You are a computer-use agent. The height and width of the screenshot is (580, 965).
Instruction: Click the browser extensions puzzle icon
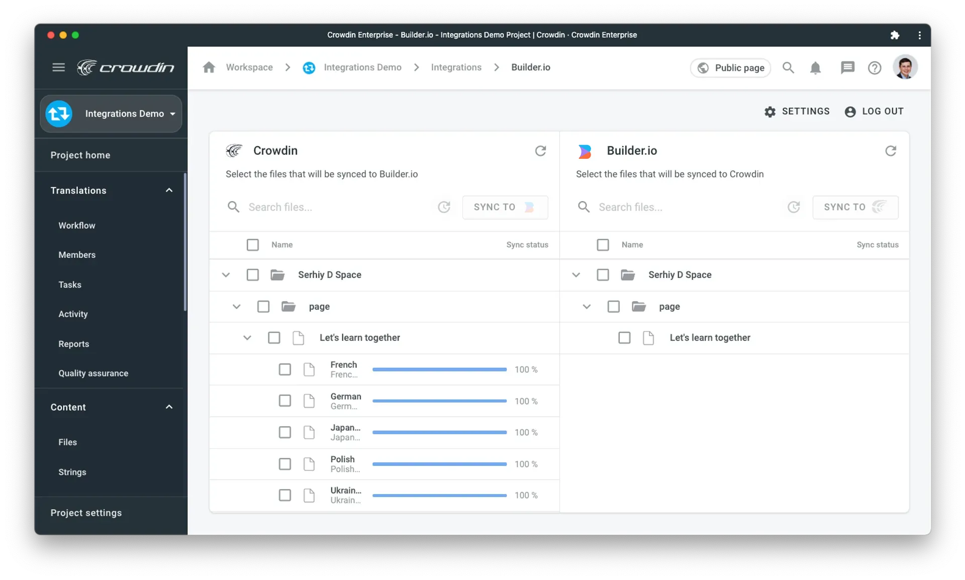(895, 35)
